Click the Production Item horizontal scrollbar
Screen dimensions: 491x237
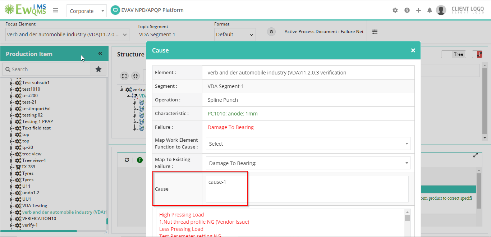coord(39,231)
